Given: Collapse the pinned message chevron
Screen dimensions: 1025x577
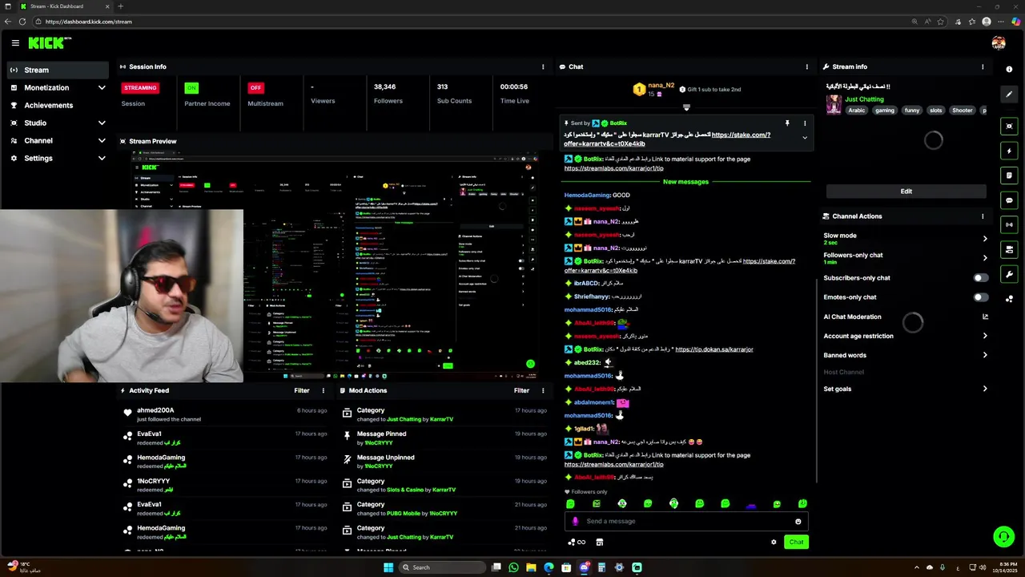Looking at the screenshot, I should click(805, 138).
